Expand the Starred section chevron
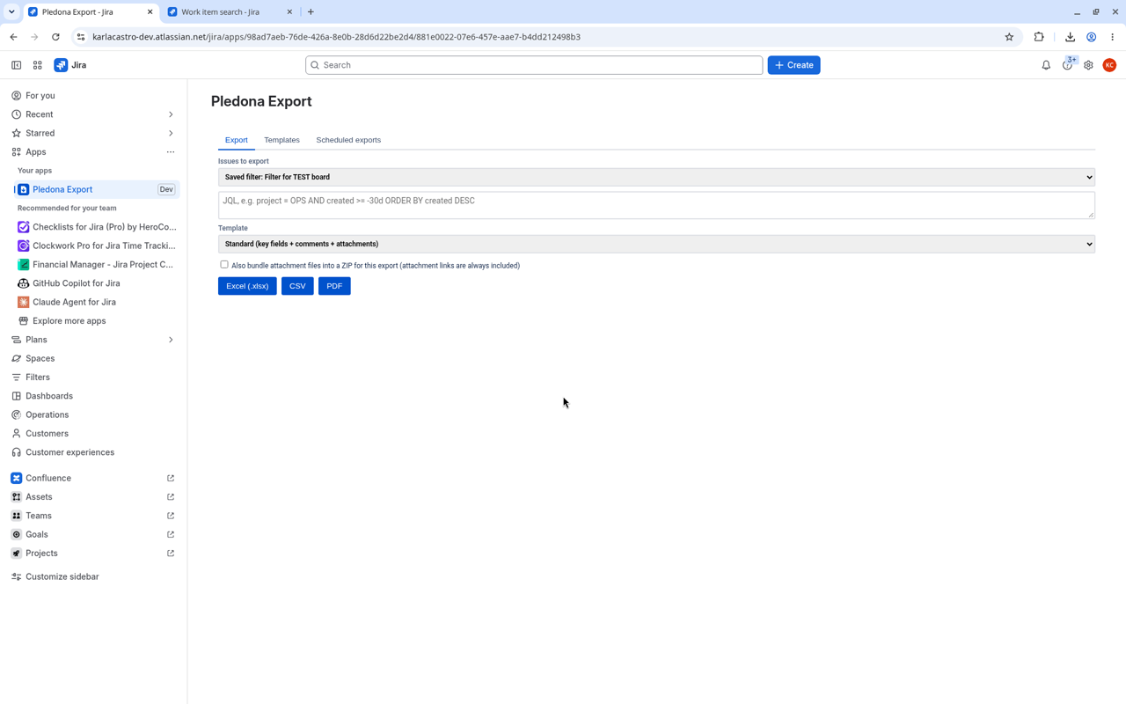1126x704 pixels. [x=171, y=133]
